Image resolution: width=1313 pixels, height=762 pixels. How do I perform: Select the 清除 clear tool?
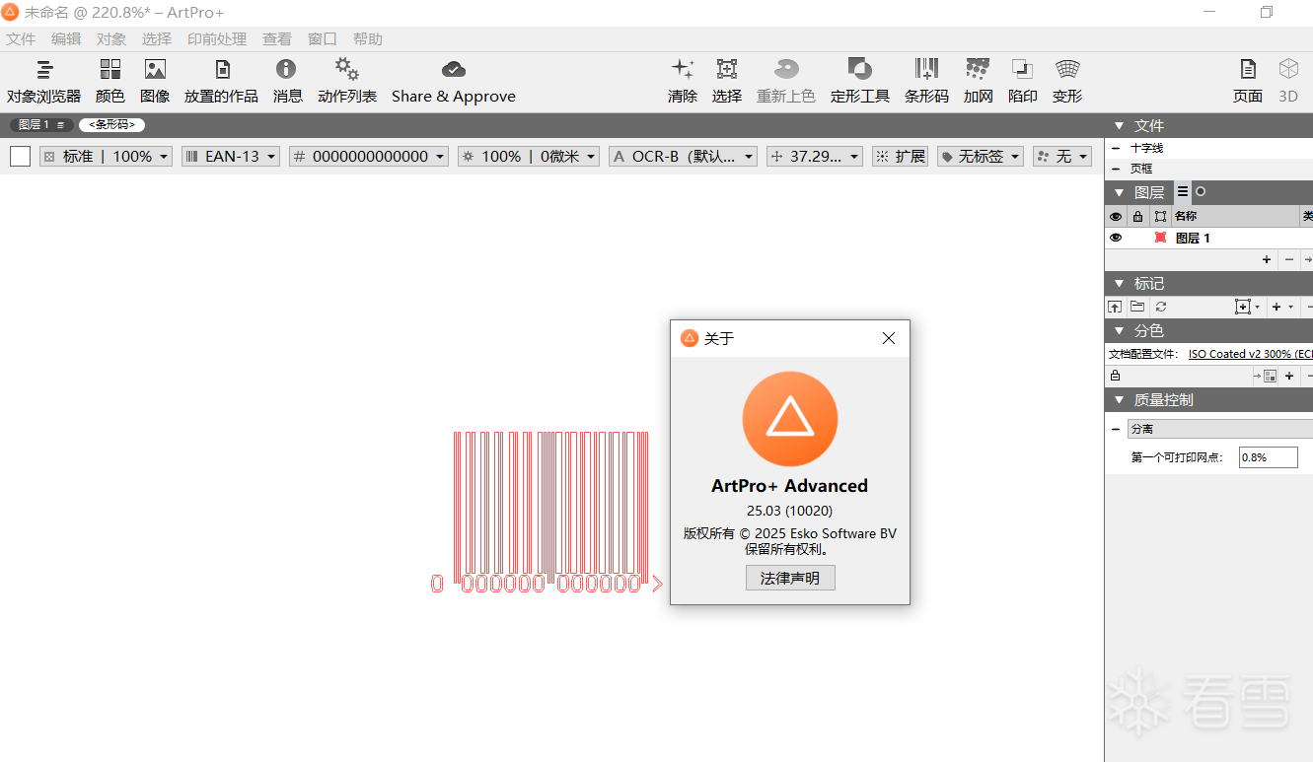point(683,81)
